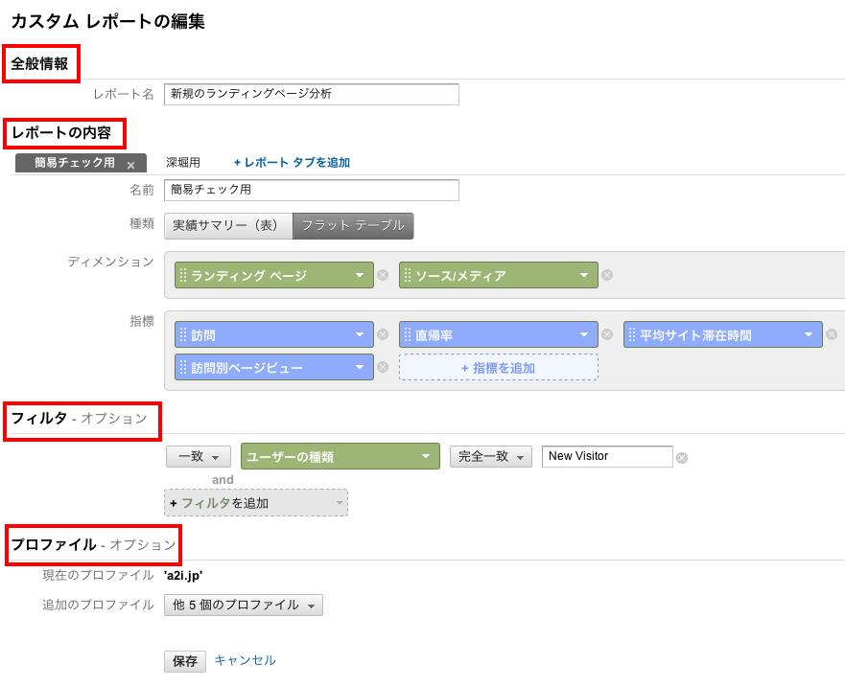This screenshot has width=845, height=687.
Task: Remove the 直帰率 metric
Action: 607,334
